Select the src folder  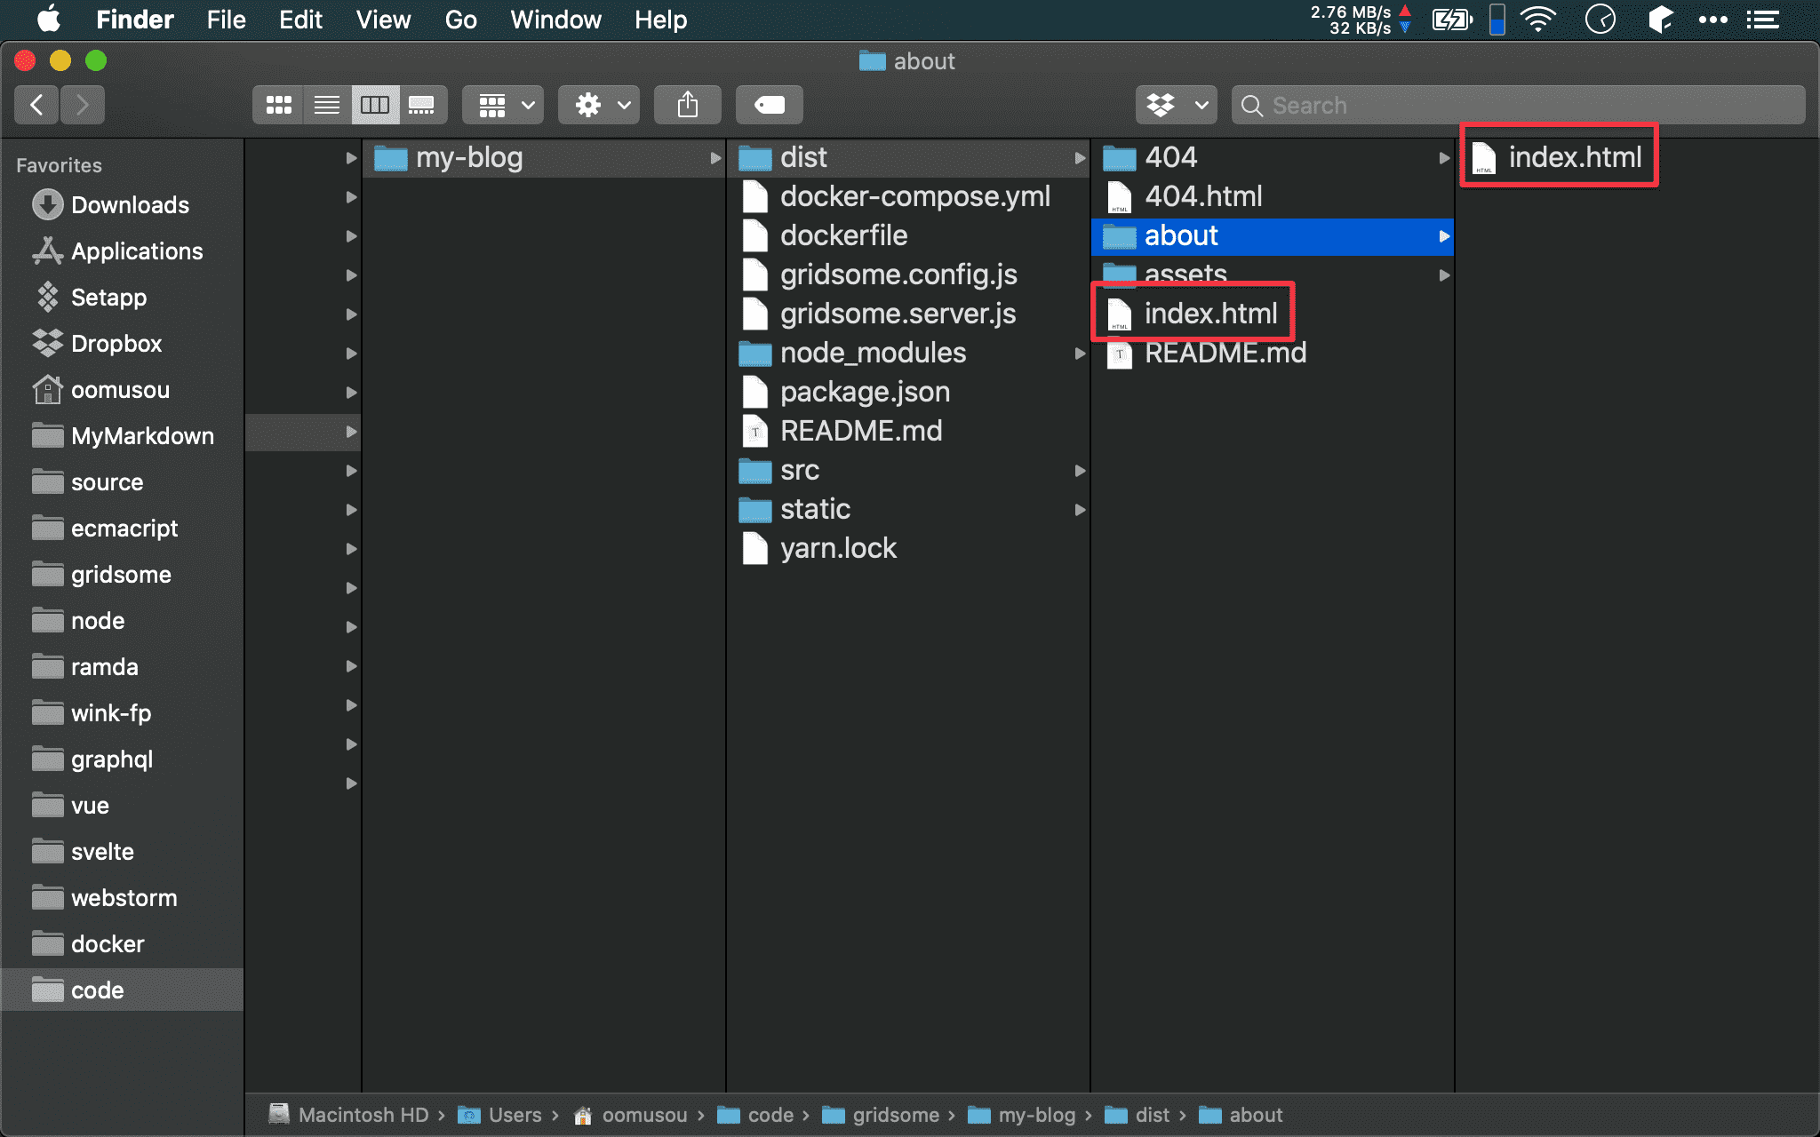[x=908, y=471]
